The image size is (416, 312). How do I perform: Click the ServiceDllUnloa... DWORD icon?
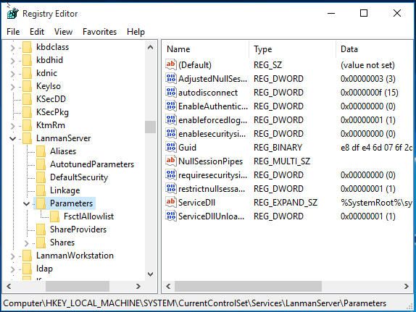tap(171, 216)
